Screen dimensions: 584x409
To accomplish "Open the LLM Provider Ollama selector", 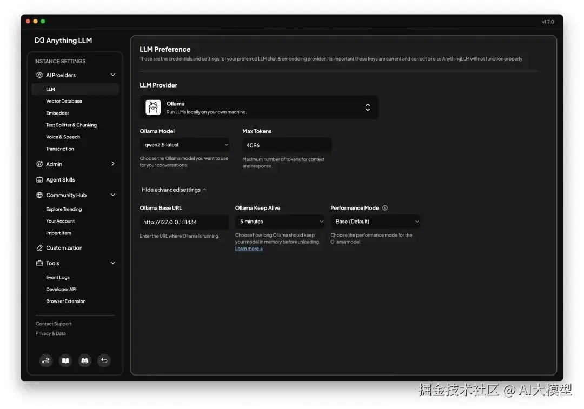I will [259, 108].
